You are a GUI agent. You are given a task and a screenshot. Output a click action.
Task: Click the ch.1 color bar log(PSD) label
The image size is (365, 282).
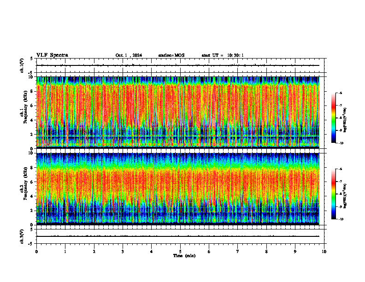tap(345, 120)
